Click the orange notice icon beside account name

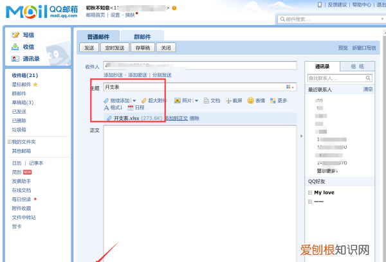[x=174, y=8]
